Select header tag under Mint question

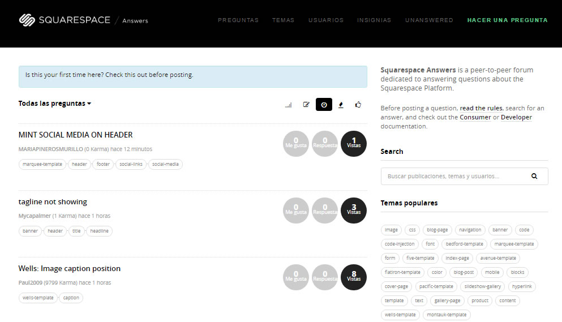[79, 164]
